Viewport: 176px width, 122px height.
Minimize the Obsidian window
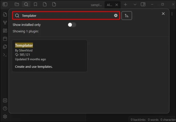152,5
